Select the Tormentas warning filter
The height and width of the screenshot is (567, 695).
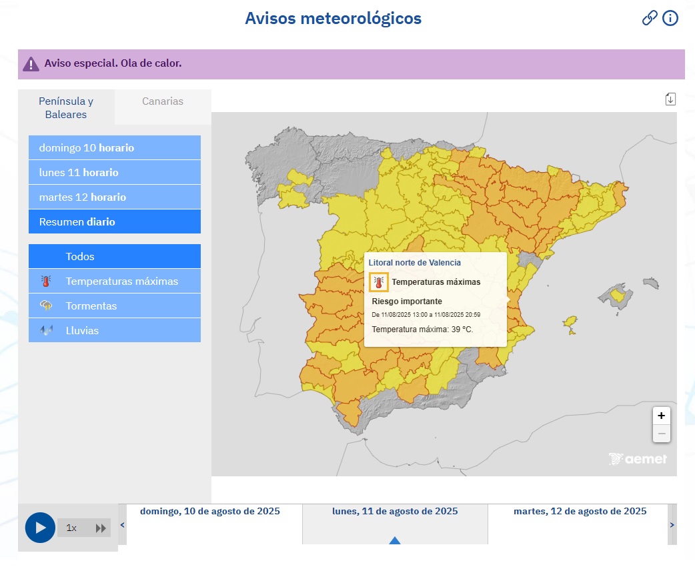coord(114,306)
